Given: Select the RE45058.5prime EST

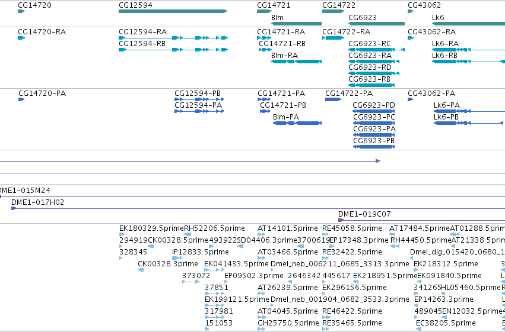Looking at the screenshot, I should click(x=325, y=235).
